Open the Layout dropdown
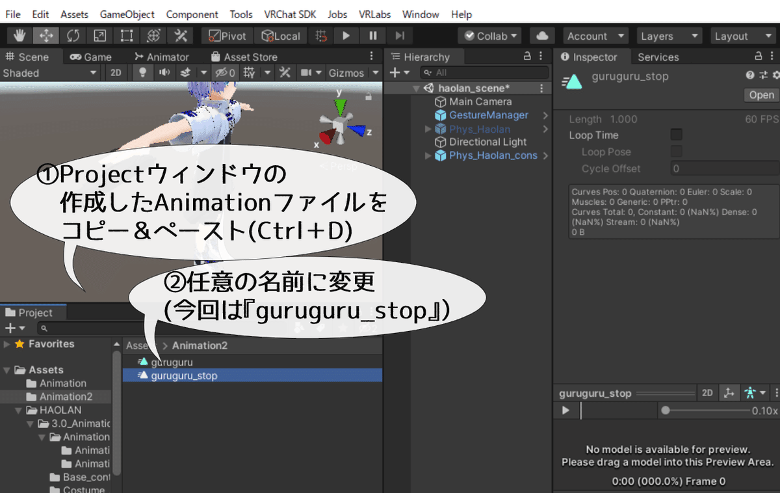The width and height of the screenshot is (780, 493). tap(743, 36)
